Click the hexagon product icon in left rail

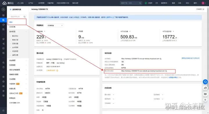(x=3, y=9)
